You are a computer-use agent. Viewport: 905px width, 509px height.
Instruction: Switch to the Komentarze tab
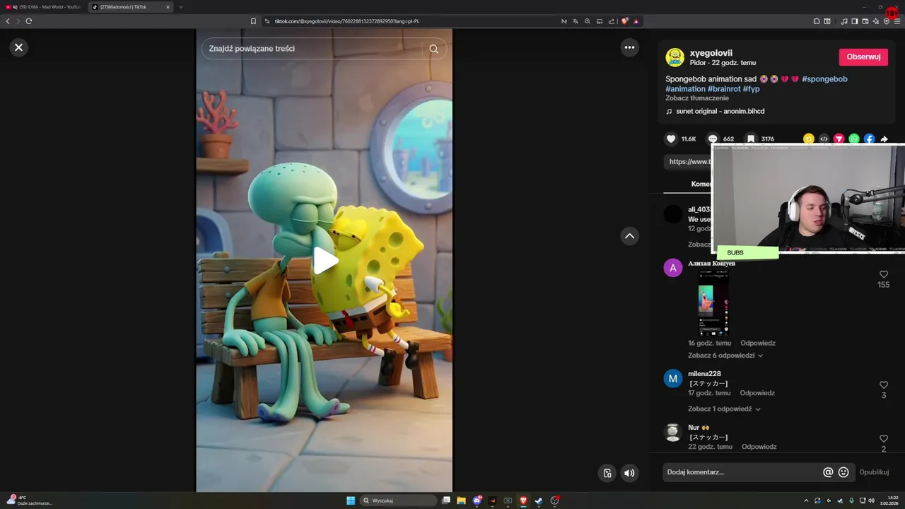[x=701, y=184]
